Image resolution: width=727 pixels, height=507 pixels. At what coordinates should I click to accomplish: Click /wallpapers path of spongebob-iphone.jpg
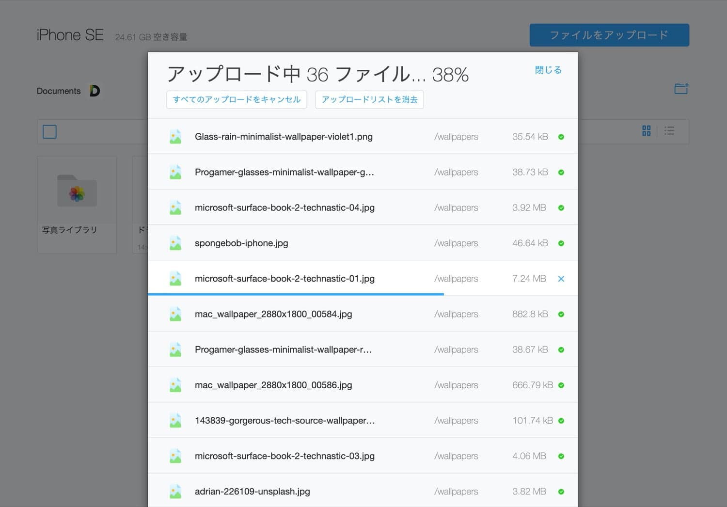pos(456,243)
